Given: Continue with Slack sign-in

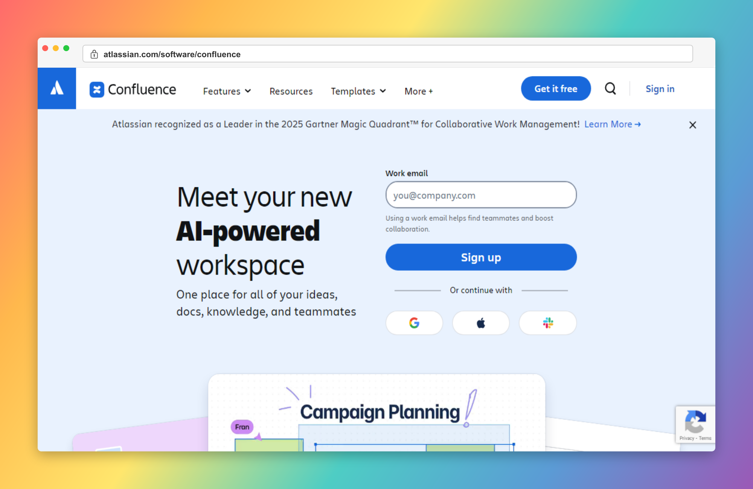Looking at the screenshot, I should tap(547, 323).
